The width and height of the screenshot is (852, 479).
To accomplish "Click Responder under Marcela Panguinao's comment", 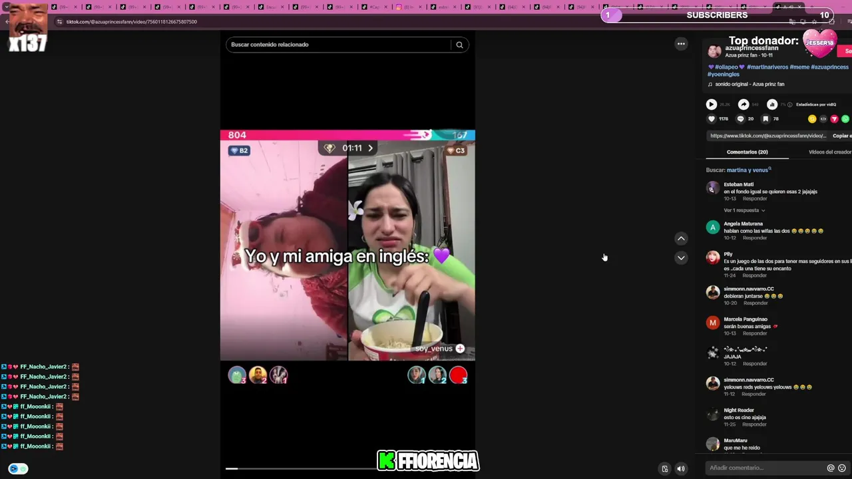I will (x=755, y=333).
